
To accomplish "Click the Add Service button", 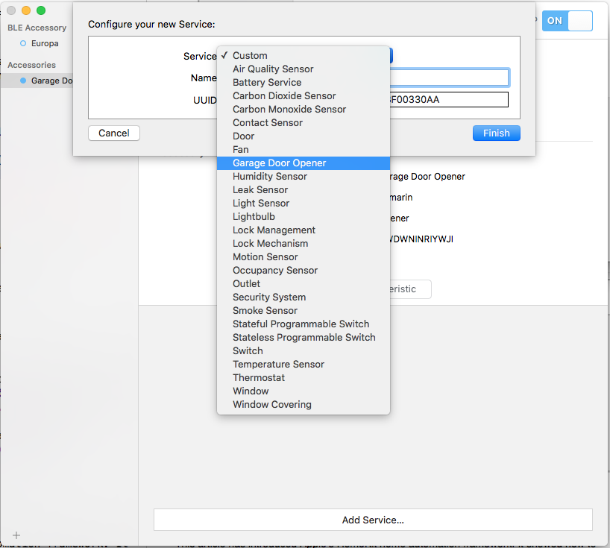I will 372,520.
